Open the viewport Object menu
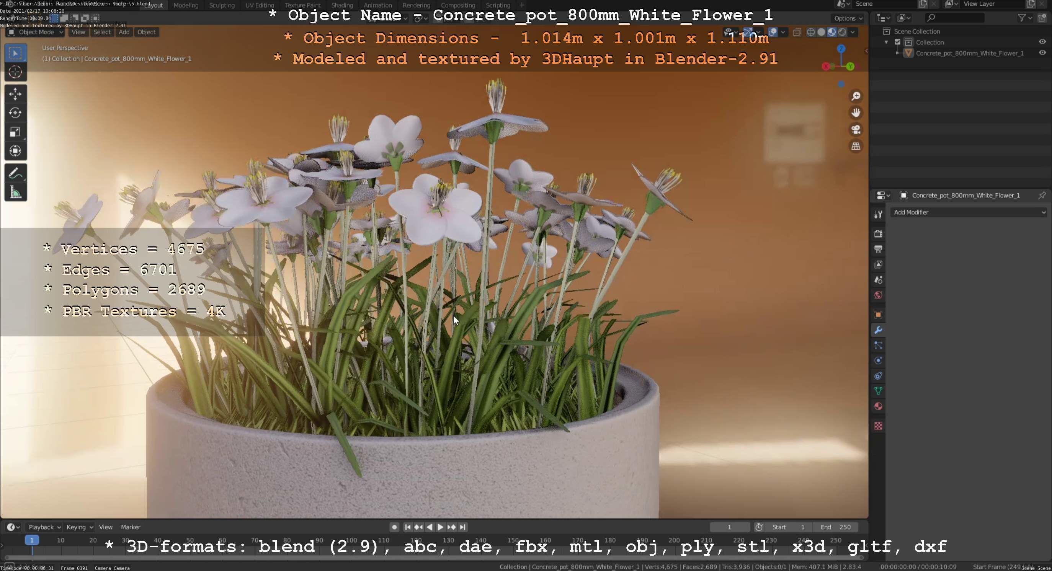Screen dimensions: 1052x571 pos(146,32)
